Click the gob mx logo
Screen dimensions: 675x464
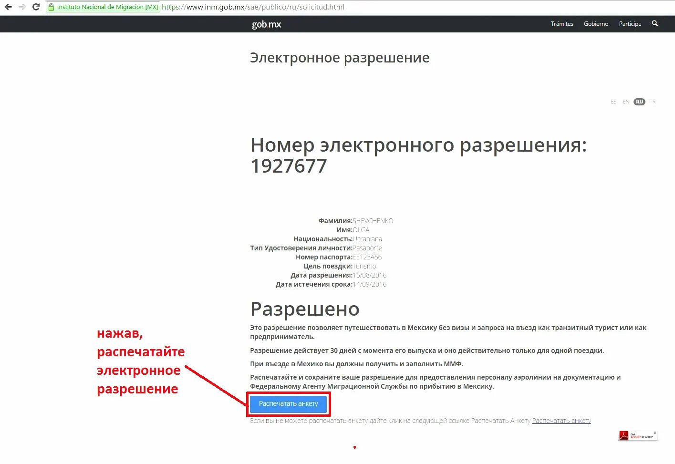[266, 24]
